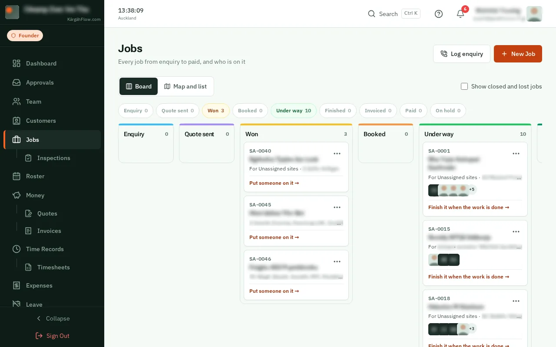The width and height of the screenshot is (556, 347).
Task: Click the New Job button
Action: [518, 54]
